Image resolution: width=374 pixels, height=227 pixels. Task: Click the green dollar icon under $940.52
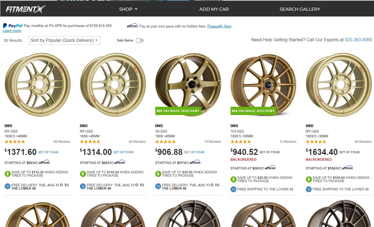(x=234, y=179)
